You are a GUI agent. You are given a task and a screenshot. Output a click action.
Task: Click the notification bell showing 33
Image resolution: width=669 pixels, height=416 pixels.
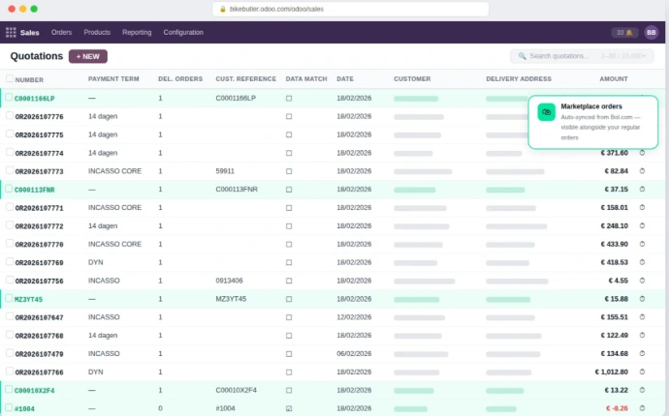click(x=623, y=32)
